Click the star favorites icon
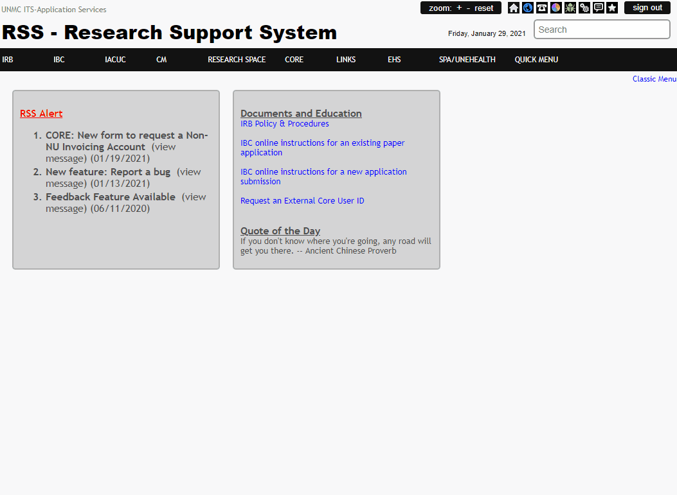The image size is (677, 495). [x=612, y=8]
